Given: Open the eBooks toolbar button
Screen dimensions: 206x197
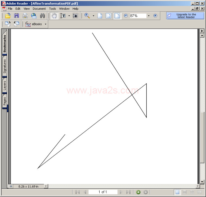Looking at the screenshot, I should point(34,24).
